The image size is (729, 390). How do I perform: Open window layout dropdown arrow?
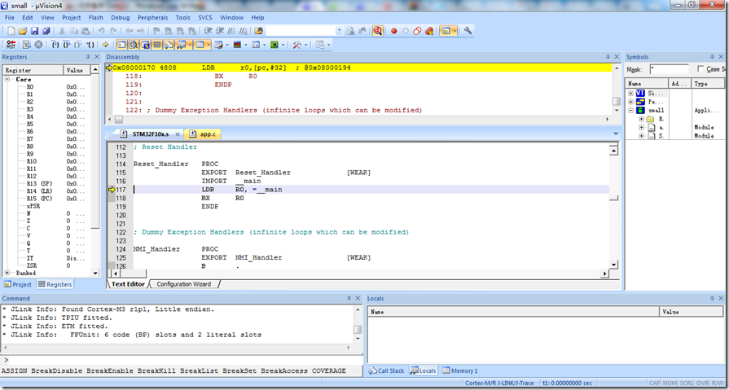point(329,45)
